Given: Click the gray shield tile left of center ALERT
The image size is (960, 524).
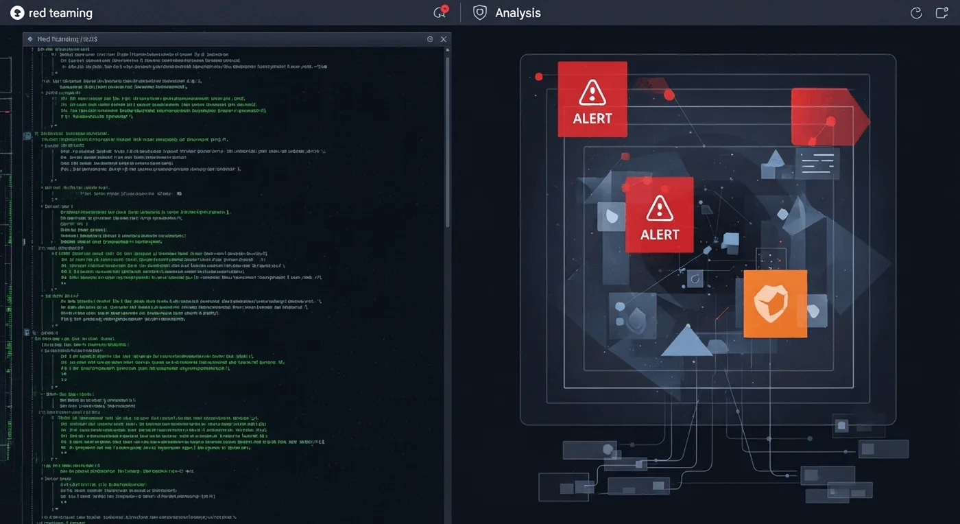Looking at the screenshot, I should pyautogui.click(x=612, y=216).
